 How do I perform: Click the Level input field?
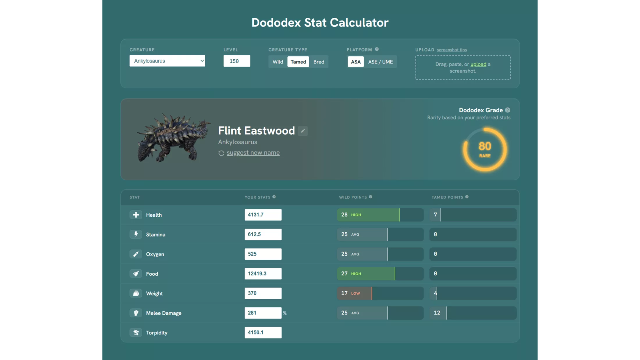(x=237, y=61)
